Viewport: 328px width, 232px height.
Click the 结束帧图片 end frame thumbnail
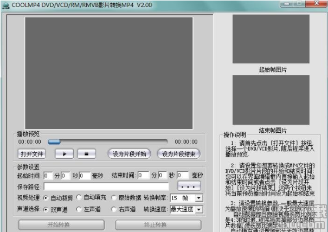[x=271, y=100]
